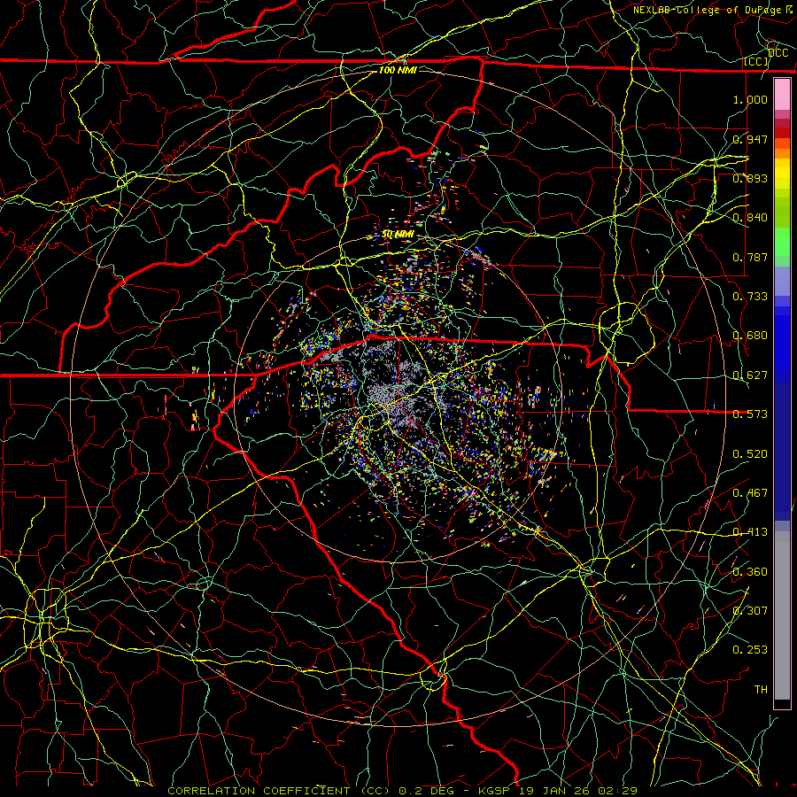Click the "50 NMI" range ring label
The width and height of the screenshot is (797, 797).
(398, 235)
